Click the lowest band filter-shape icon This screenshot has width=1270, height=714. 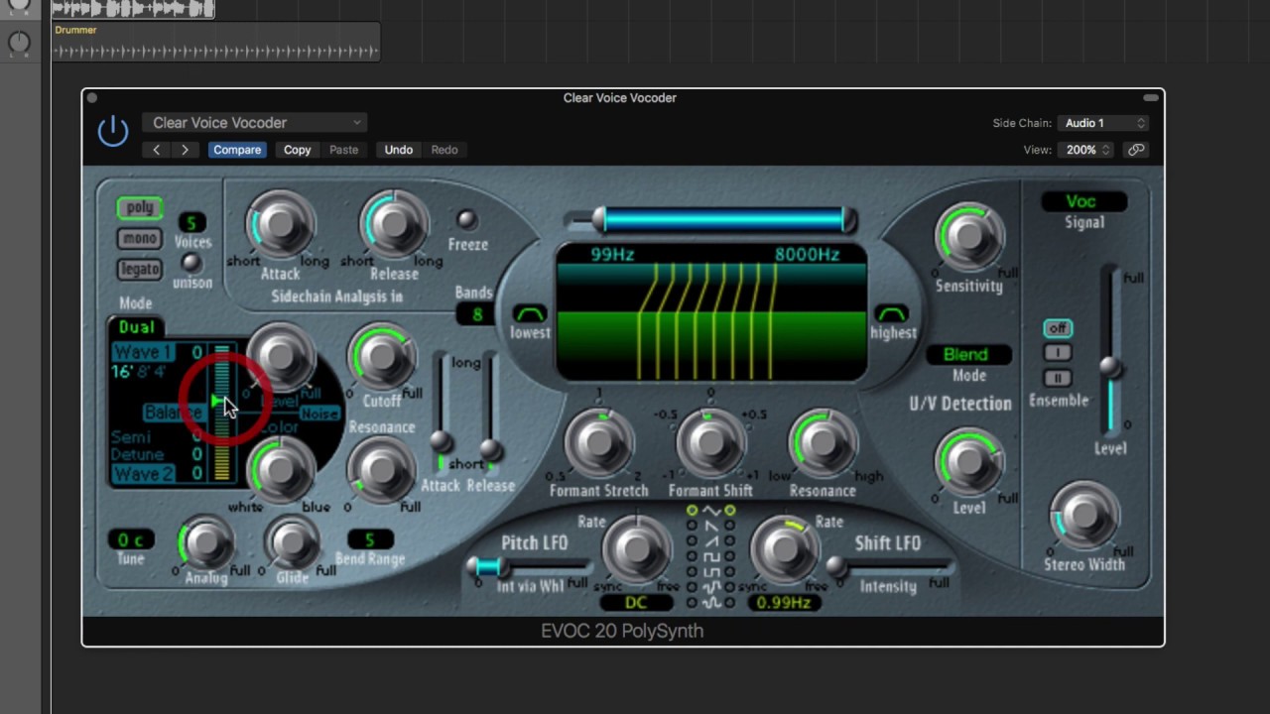click(530, 313)
